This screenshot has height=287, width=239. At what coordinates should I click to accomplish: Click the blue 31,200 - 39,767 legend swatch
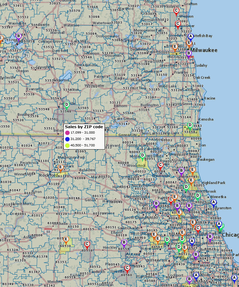[x=67, y=139]
